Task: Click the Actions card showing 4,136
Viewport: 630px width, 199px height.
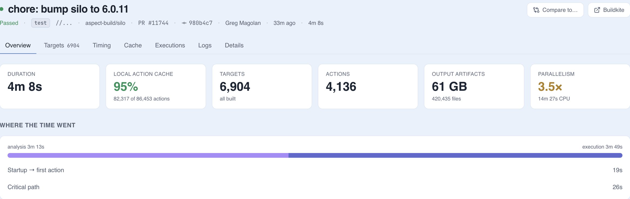Action: click(x=368, y=87)
